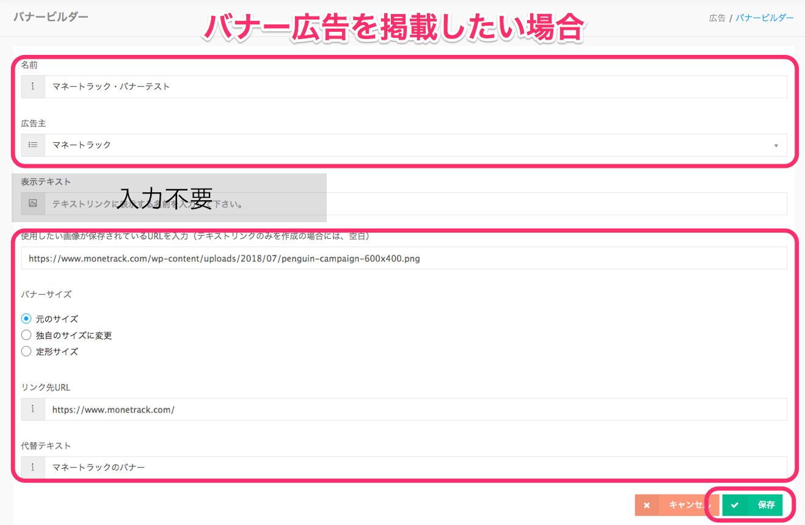The height and width of the screenshot is (525, 805).
Task: Click the バナービルダー page title
Action: tap(51, 16)
